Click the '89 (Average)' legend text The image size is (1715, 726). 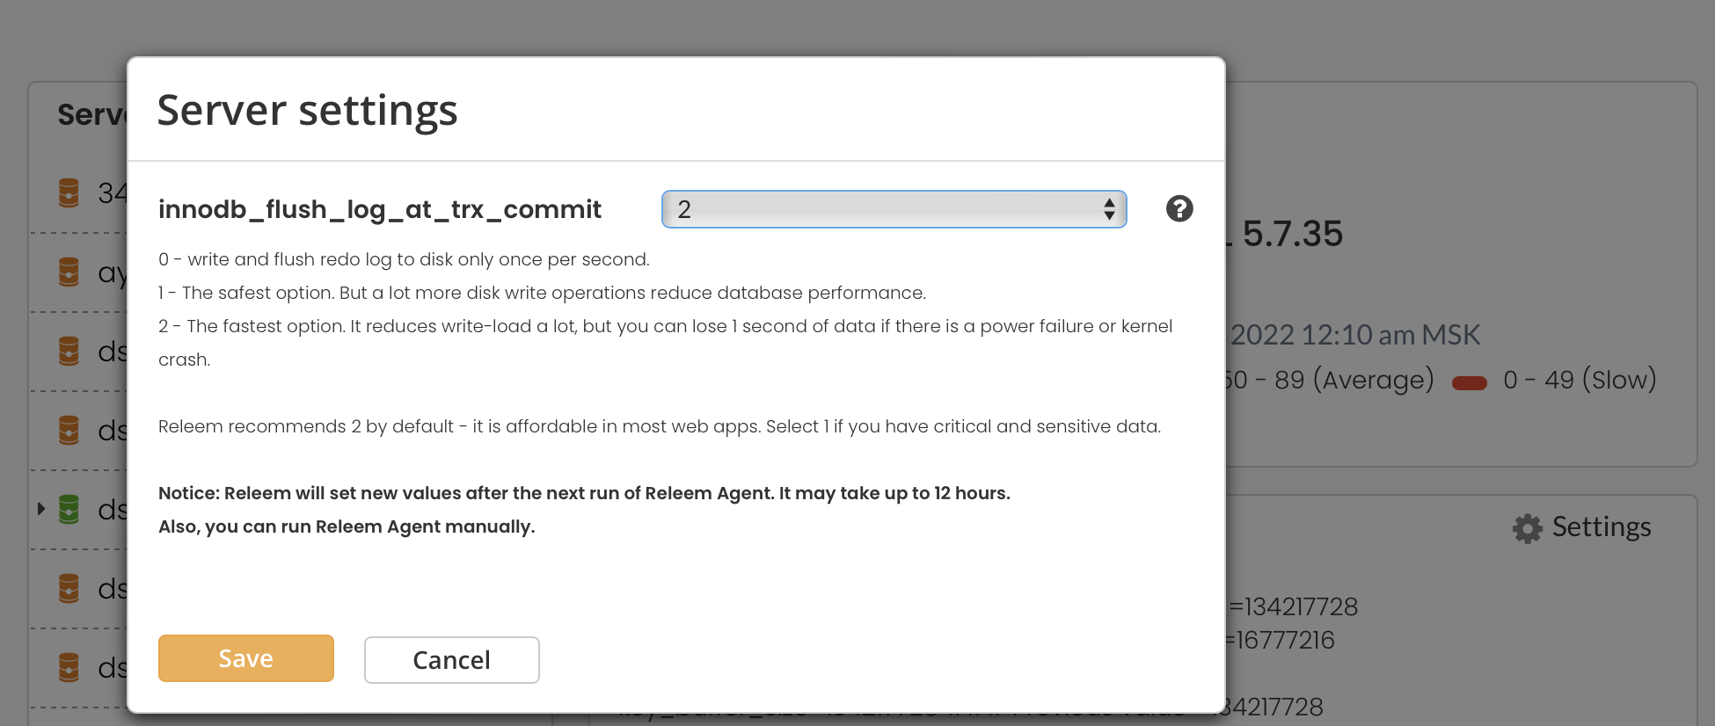point(1354,380)
